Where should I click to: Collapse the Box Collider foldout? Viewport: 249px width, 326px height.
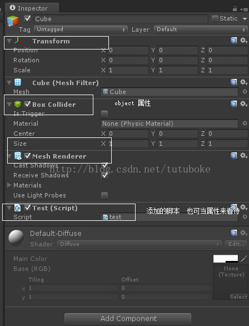9,105
